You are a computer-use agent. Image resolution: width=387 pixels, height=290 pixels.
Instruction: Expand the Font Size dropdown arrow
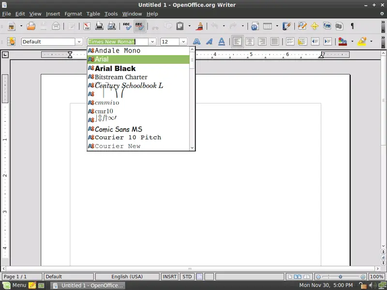[183, 42]
